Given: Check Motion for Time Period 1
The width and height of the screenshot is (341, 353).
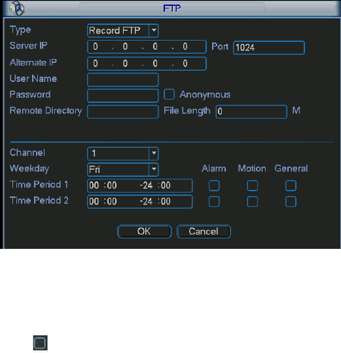Looking at the screenshot, I should [x=253, y=185].
